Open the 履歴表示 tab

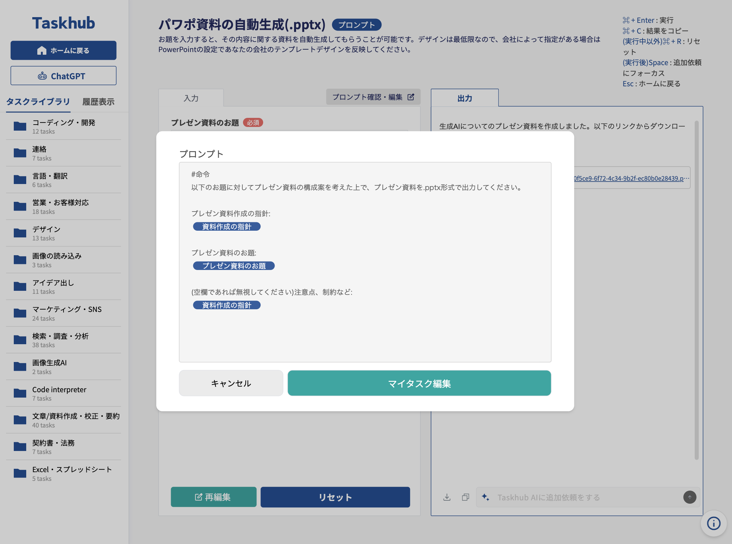tap(98, 101)
